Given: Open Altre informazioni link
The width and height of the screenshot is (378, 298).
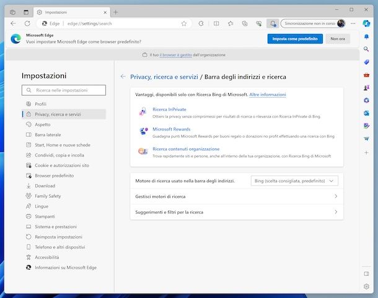Looking at the screenshot, I should [267, 95].
